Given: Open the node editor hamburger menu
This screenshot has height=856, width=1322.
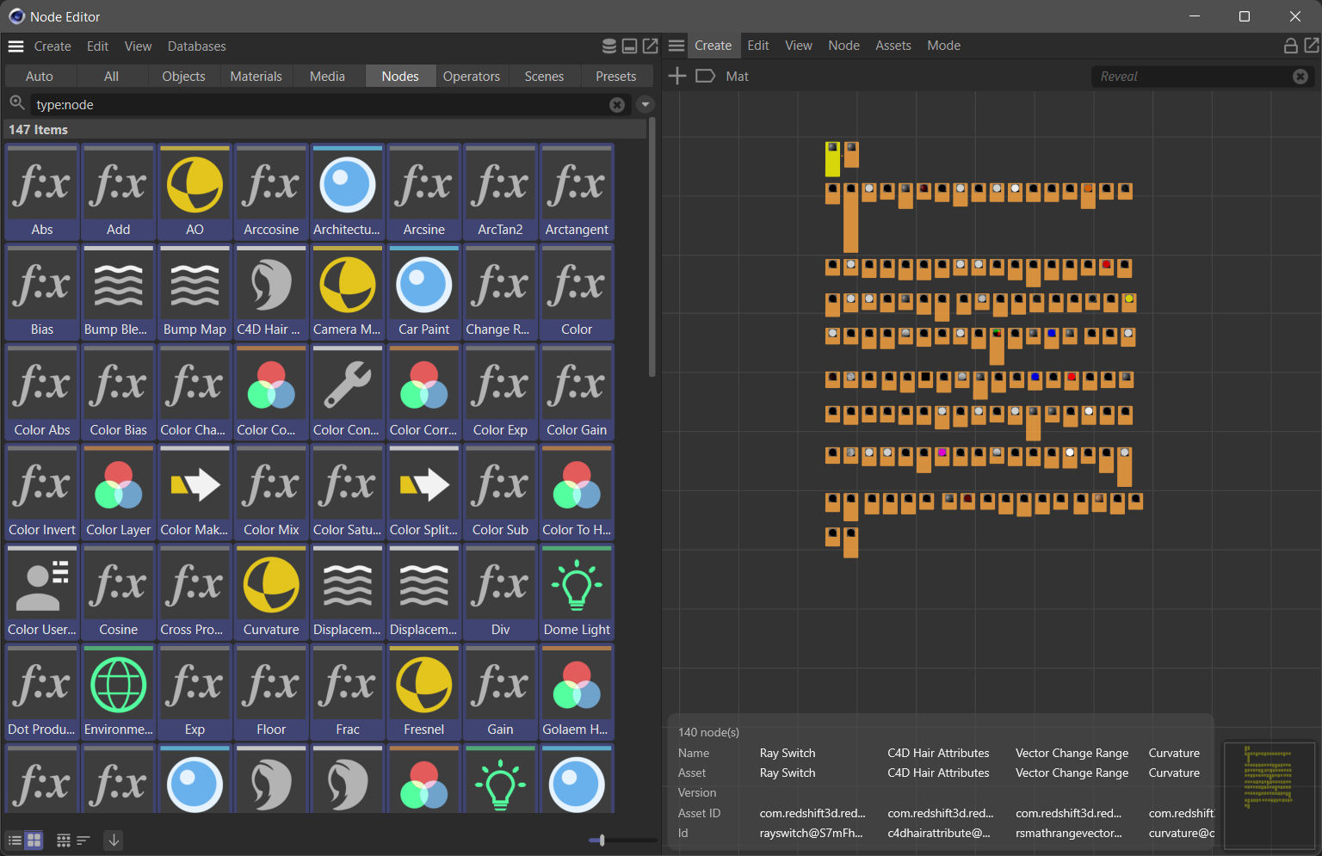Looking at the screenshot, I should (x=676, y=46).
